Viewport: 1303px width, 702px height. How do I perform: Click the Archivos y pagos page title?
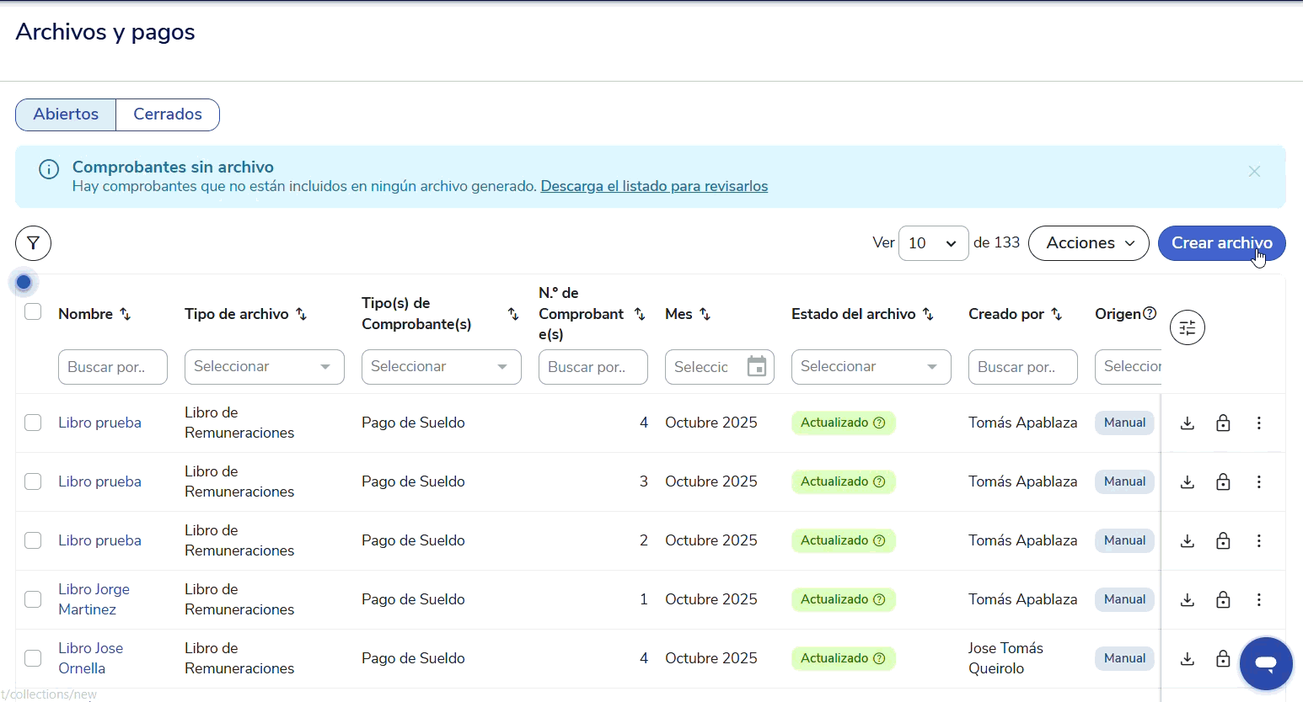pos(105,32)
